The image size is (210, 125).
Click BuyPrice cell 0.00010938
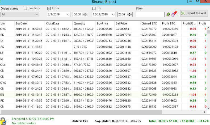click(104, 47)
